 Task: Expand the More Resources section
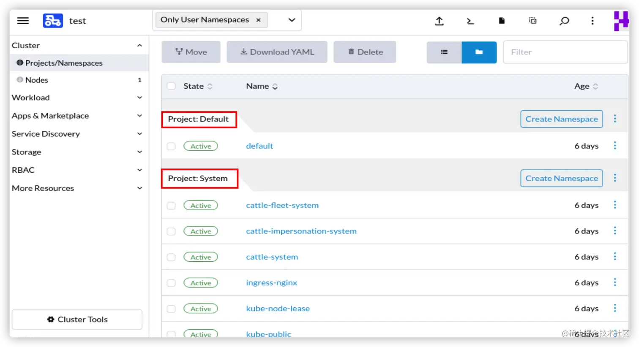point(139,188)
